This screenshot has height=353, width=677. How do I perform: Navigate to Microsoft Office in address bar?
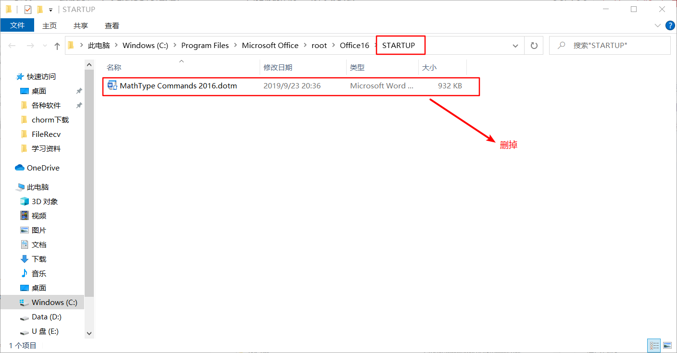coord(270,46)
